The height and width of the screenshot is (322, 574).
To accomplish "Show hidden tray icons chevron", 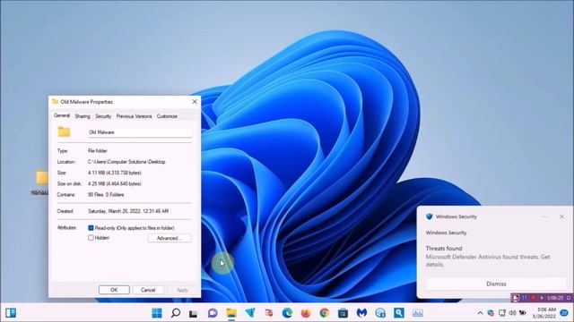I will point(480,313).
